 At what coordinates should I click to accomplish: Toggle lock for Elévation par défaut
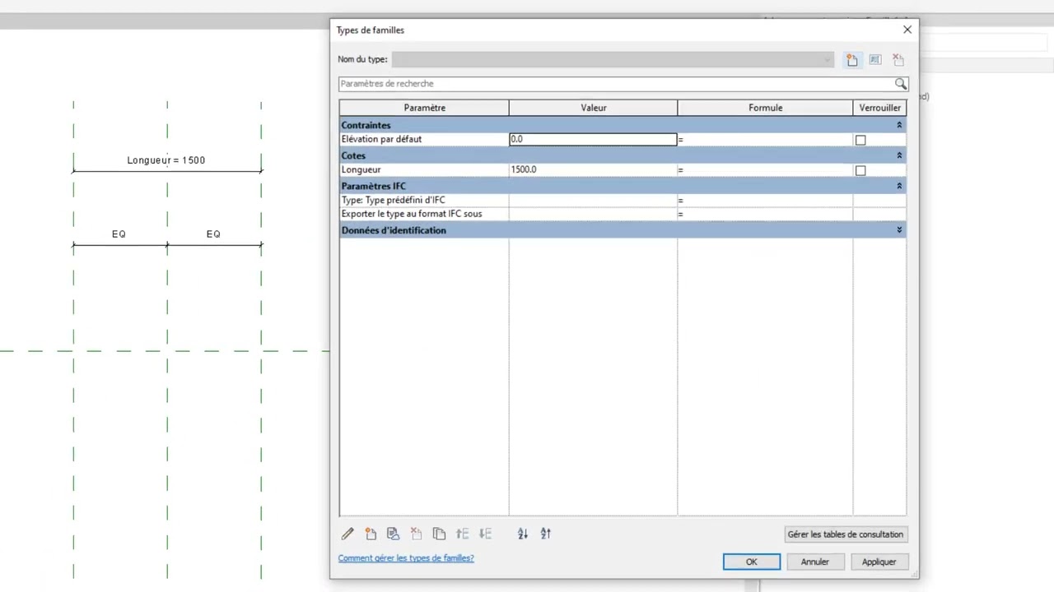tap(860, 140)
